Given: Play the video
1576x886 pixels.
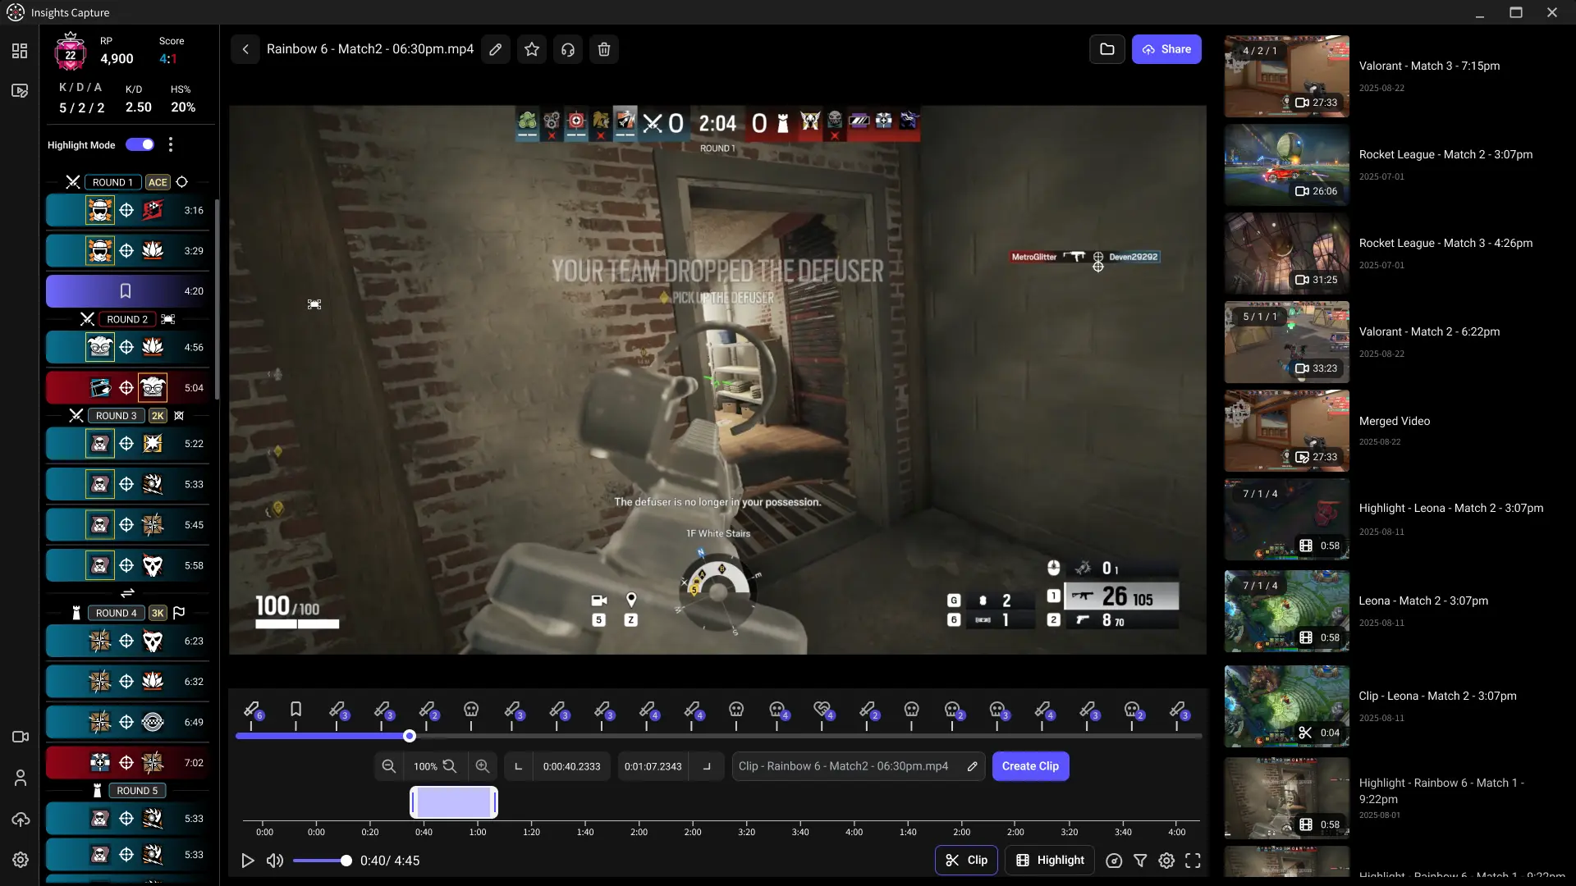Looking at the screenshot, I should click(x=247, y=861).
